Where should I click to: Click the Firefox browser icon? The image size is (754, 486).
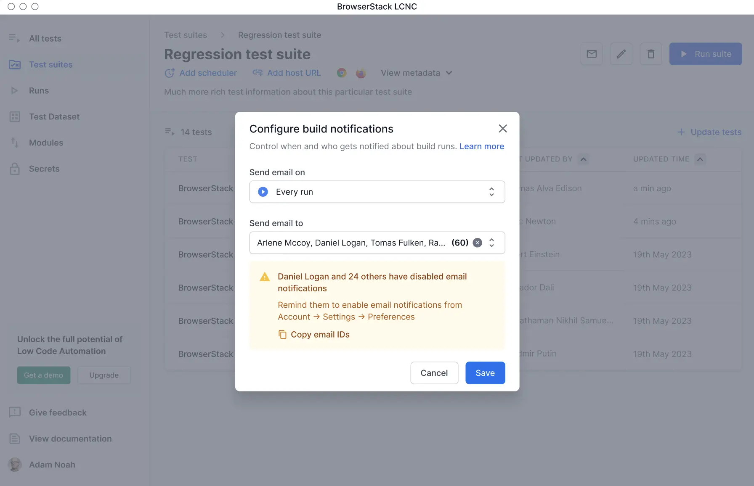361,73
